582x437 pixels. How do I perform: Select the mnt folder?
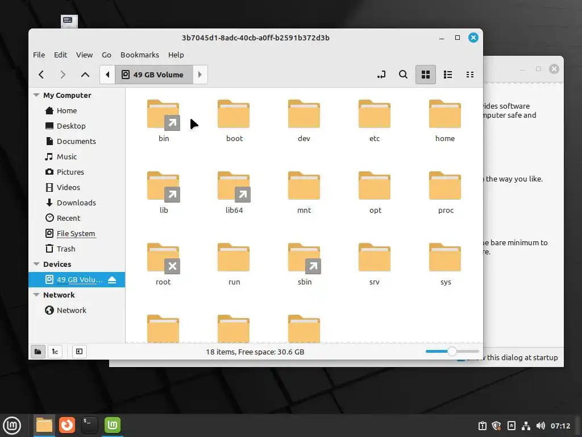tap(304, 192)
